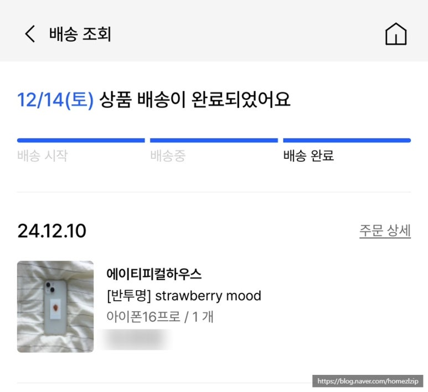Select the 배송 완료 progress bar segment
This screenshot has width=428, height=392.
(347, 140)
